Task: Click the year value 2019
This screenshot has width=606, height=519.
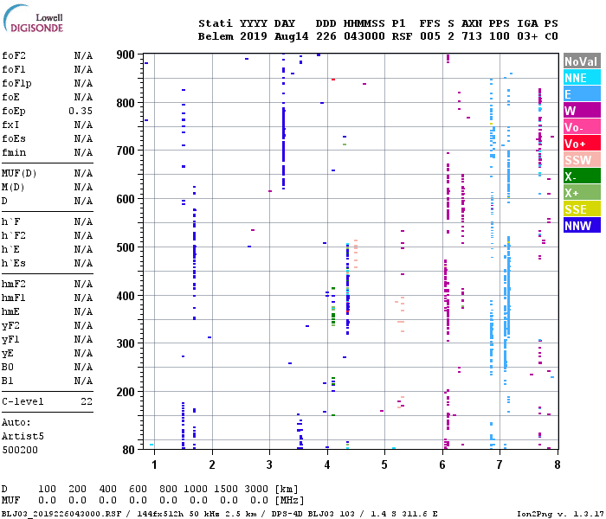Action: (254, 36)
